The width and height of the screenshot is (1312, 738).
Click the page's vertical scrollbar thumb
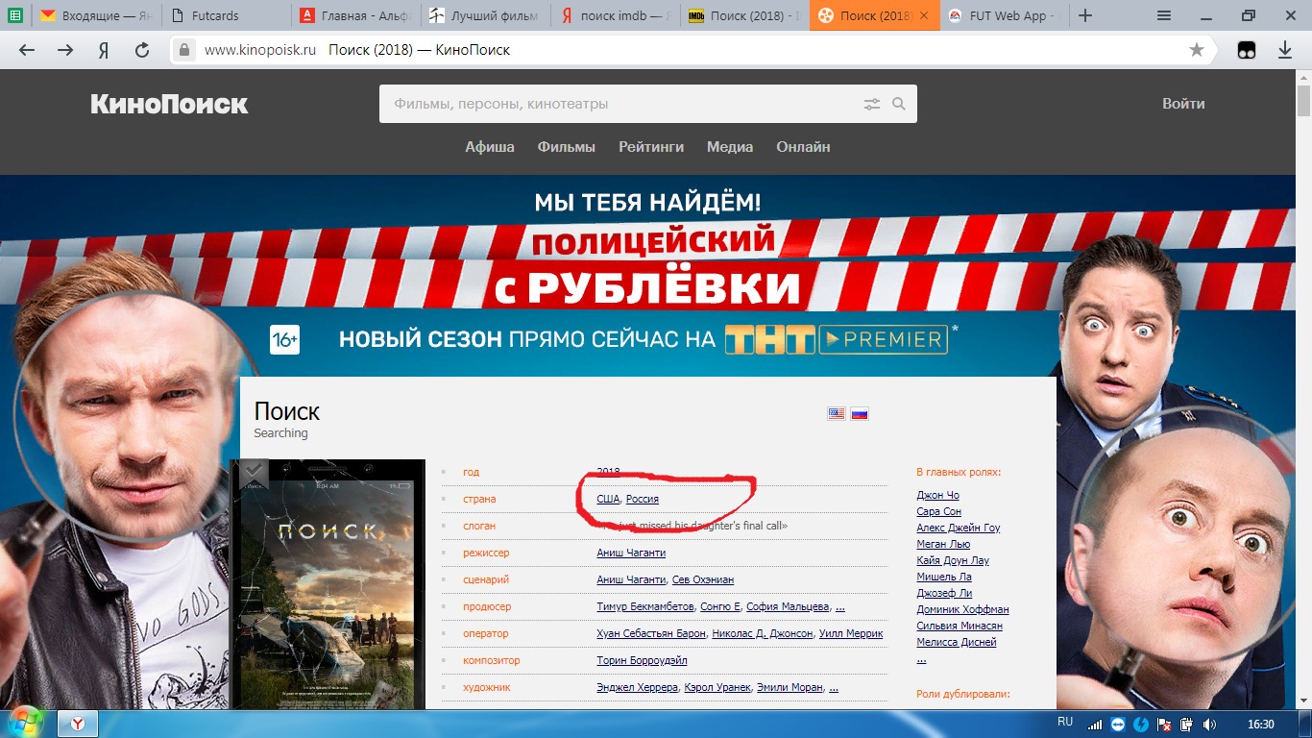click(x=1303, y=101)
